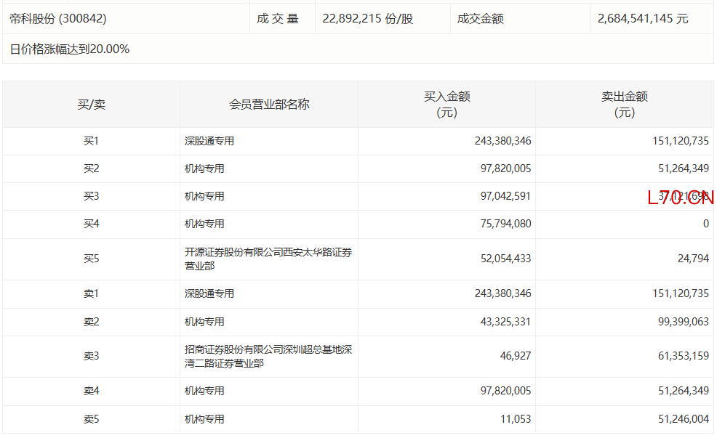Click the 会员营业部名称 column header

(x=269, y=105)
